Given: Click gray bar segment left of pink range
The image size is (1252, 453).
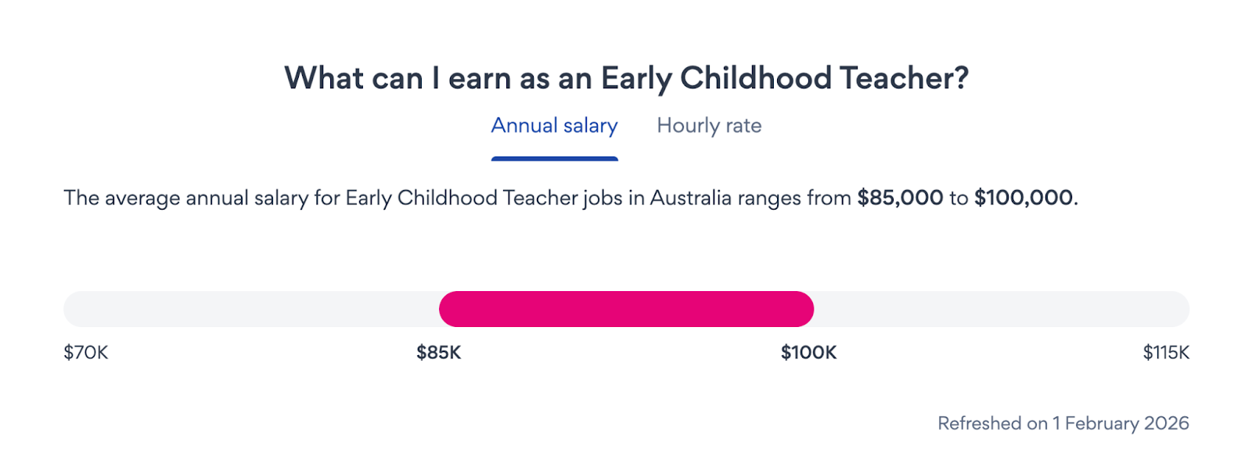Looking at the screenshot, I should coord(250,309).
